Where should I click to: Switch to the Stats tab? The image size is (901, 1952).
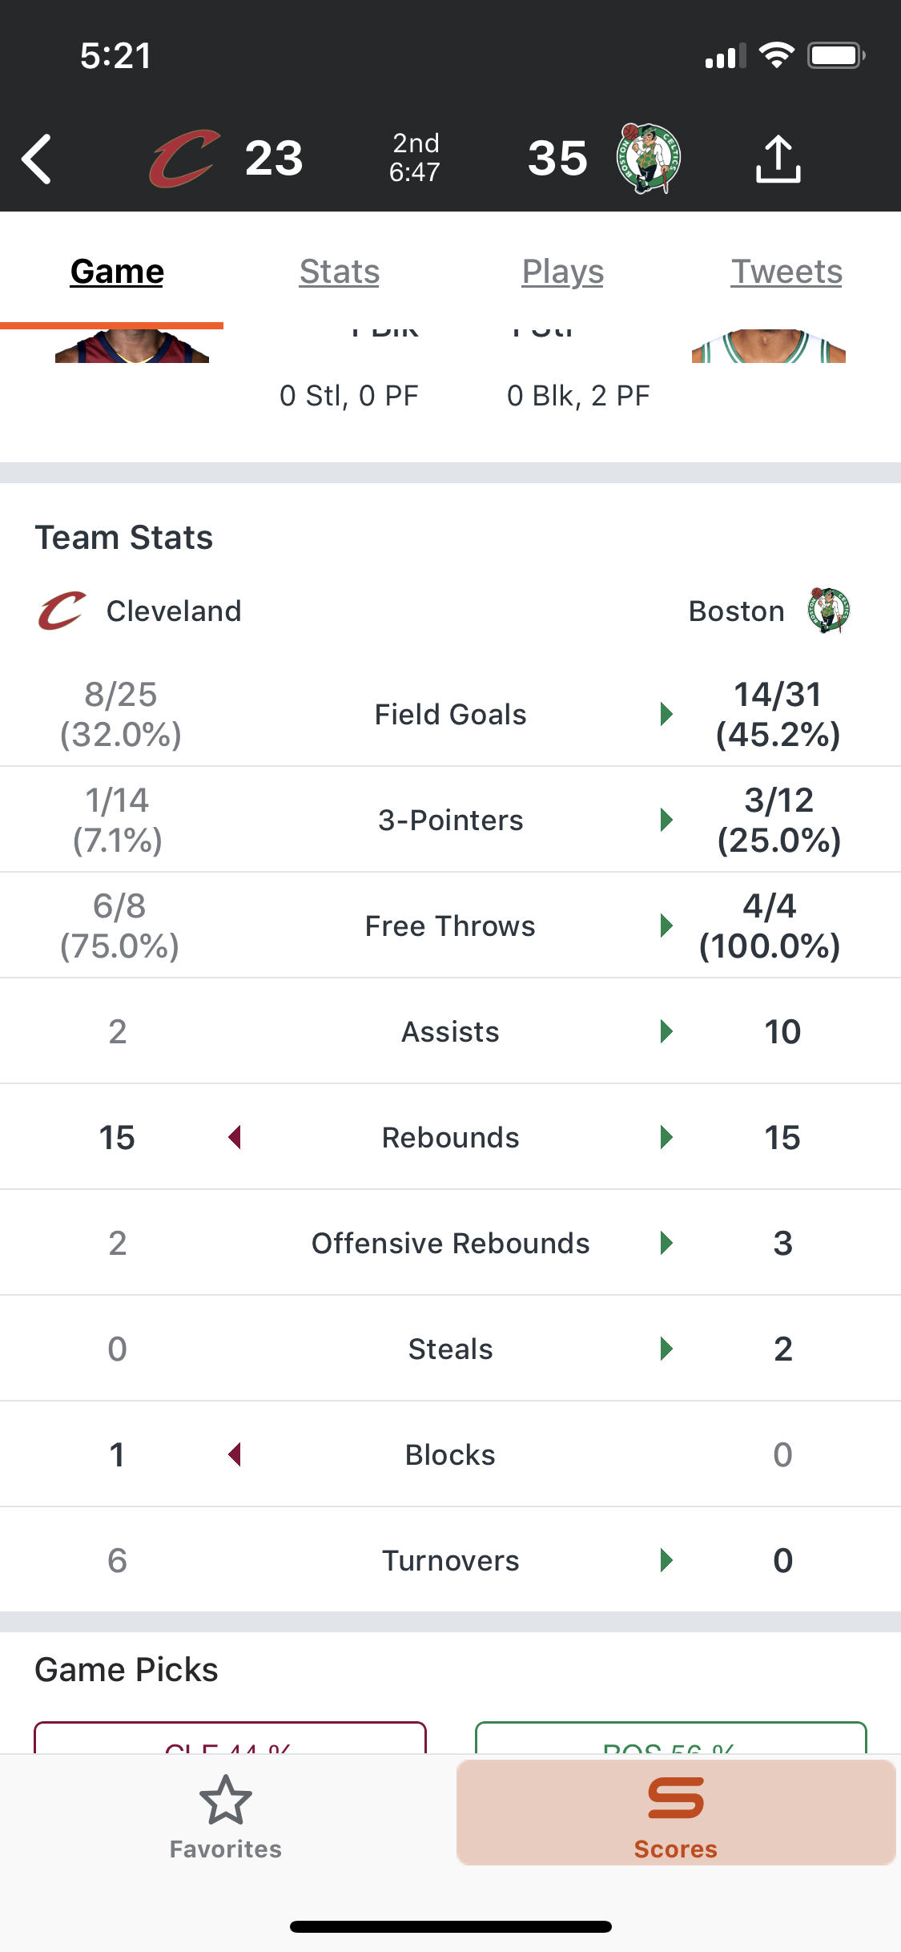(340, 272)
